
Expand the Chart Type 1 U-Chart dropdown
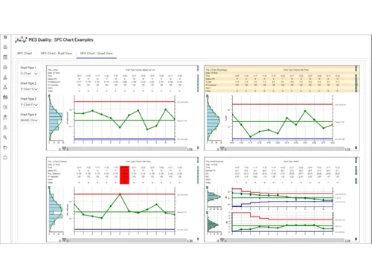30,74
